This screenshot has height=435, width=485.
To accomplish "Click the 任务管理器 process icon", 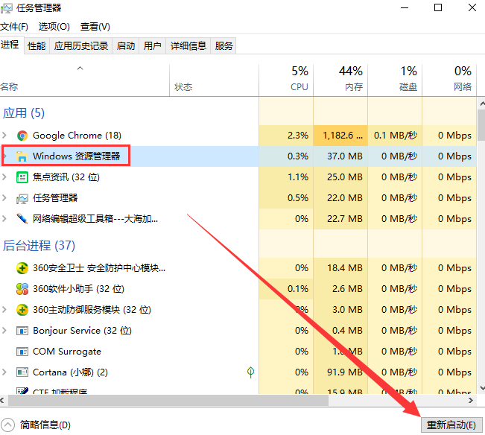I will pyautogui.click(x=22, y=198).
